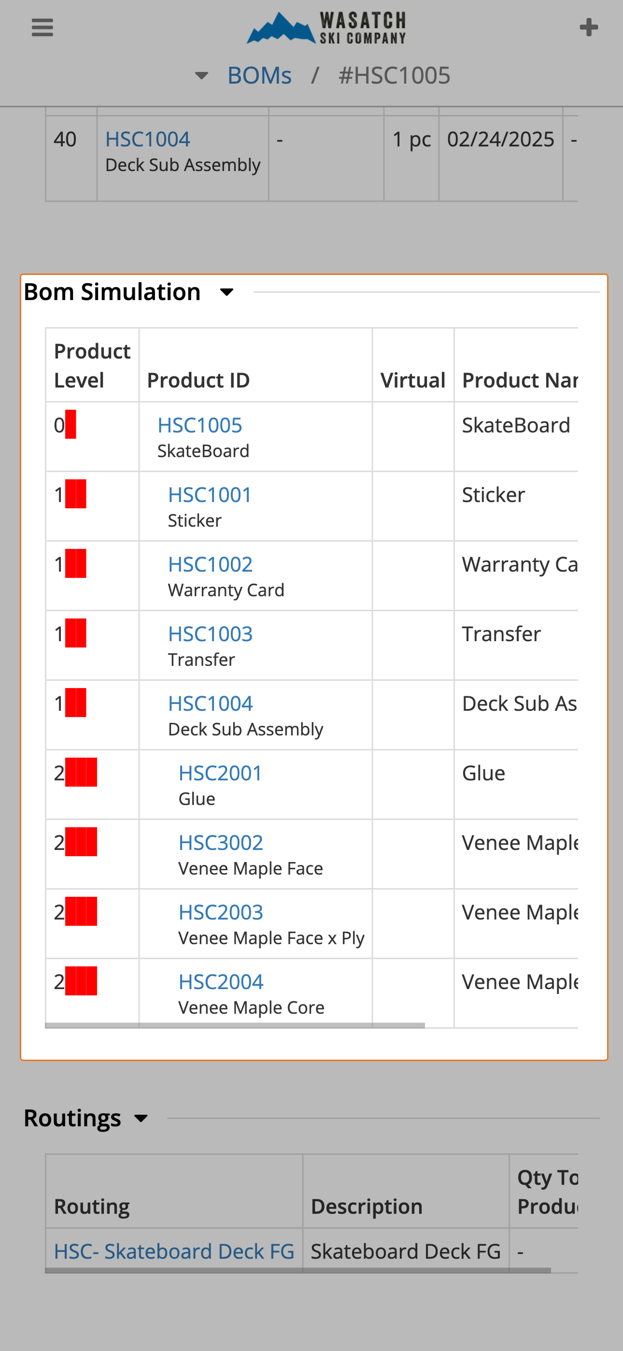
Task: Open HSC1002 Warranty Card link
Action: point(210,565)
